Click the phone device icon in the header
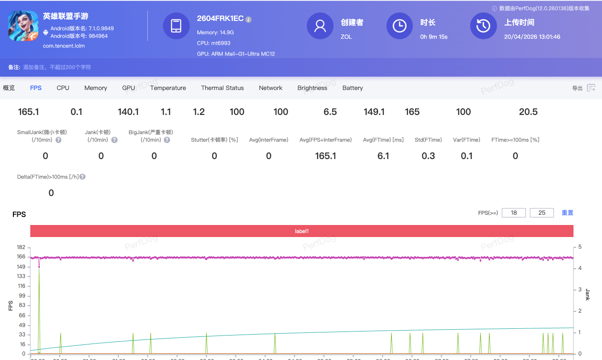This screenshot has width=602, height=360. coord(176,26)
